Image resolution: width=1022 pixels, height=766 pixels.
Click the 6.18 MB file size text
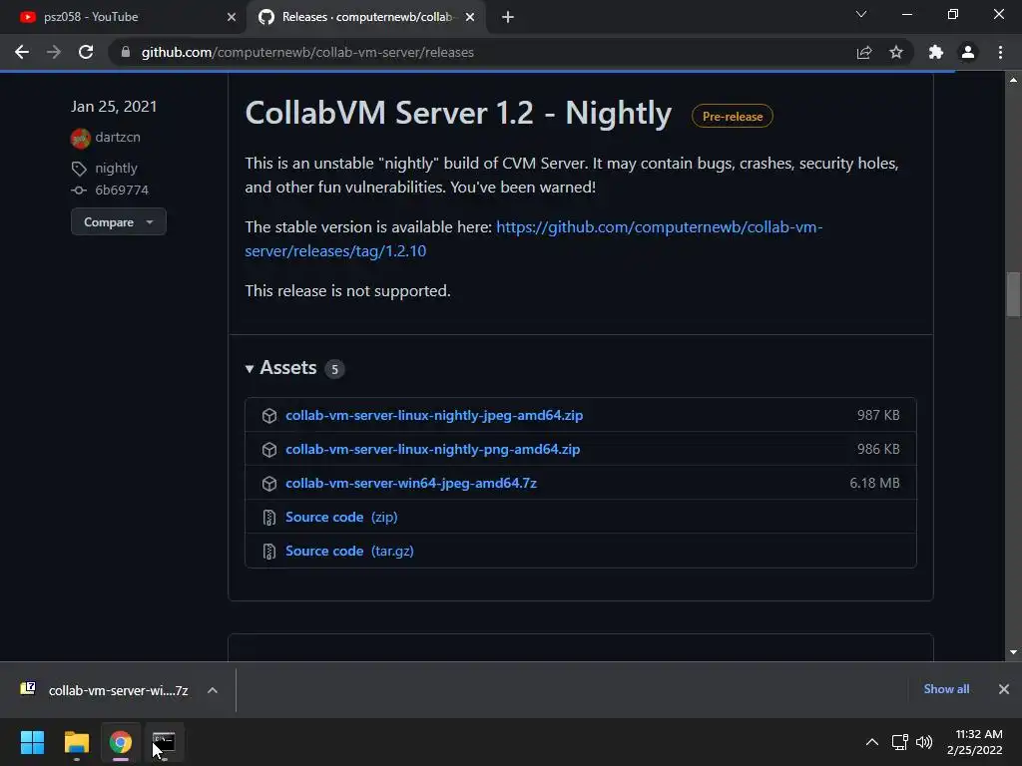[x=874, y=484]
